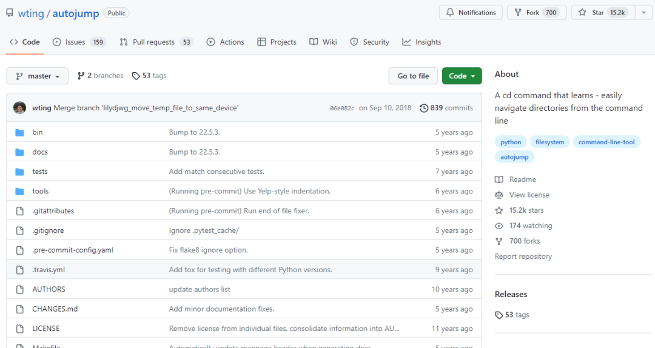The width and height of the screenshot is (655, 348).
Task: Click the LICENSE file icon
Action: 19,329
